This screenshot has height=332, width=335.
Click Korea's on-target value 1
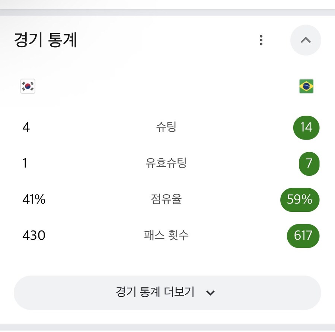pyautogui.click(x=25, y=163)
